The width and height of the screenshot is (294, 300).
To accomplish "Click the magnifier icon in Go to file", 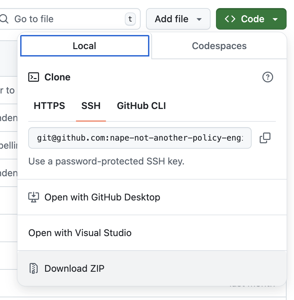I will [x=4, y=19].
